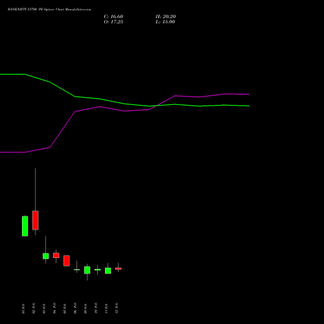This screenshot has width=324, height=324.
Task: Select the doji candle for 06 Feb
Action: click(x=77, y=270)
